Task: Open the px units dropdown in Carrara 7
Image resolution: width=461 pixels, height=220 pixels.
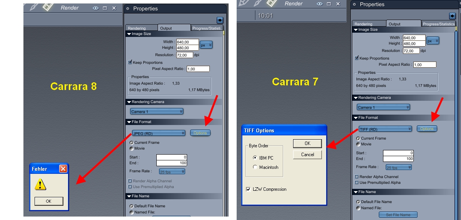Action: (433, 41)
